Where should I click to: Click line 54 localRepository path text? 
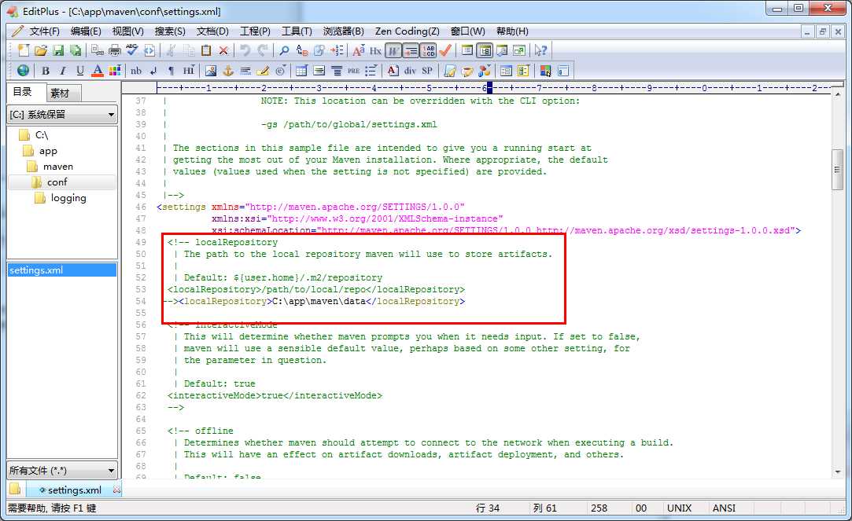pyautogui.click(x=319, y=301)
